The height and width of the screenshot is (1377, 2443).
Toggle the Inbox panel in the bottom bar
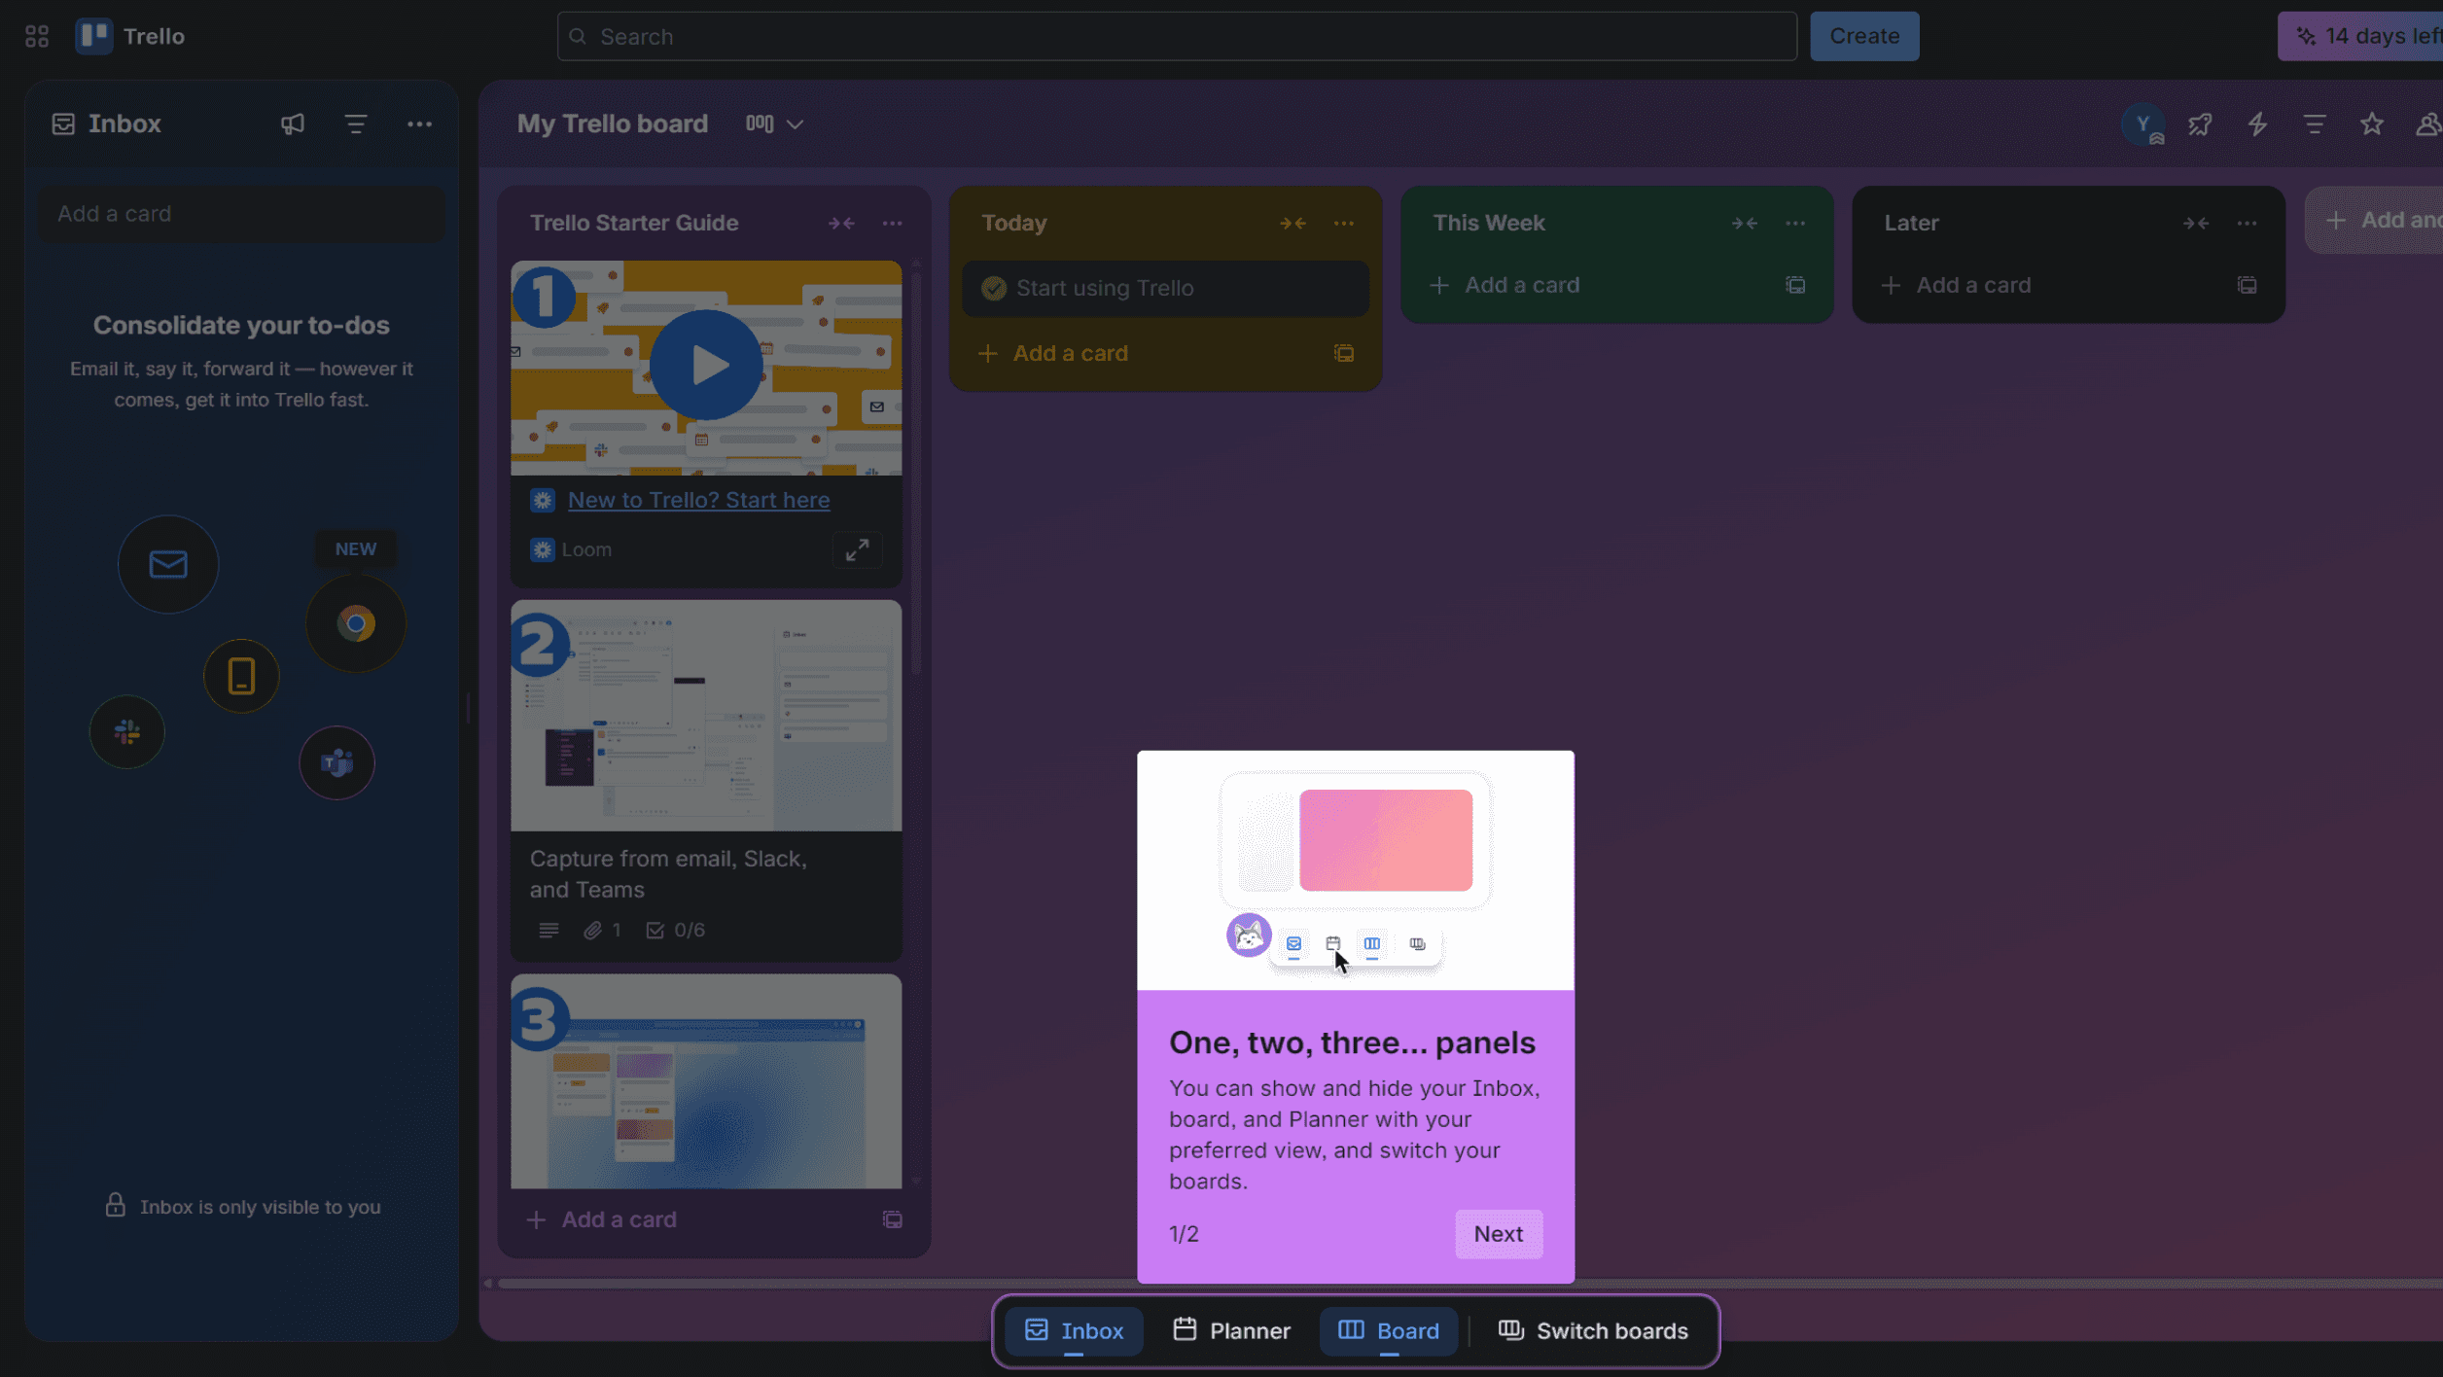click(1074, 1330)
